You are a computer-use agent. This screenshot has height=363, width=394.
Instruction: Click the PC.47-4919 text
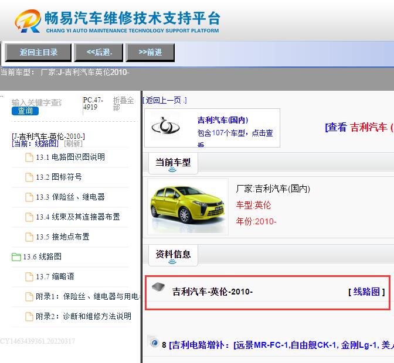(93, 104)
